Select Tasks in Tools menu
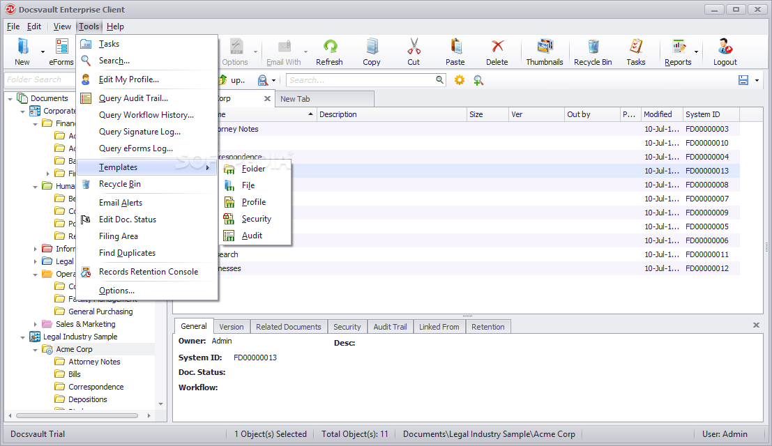 (x=146, y=44)
